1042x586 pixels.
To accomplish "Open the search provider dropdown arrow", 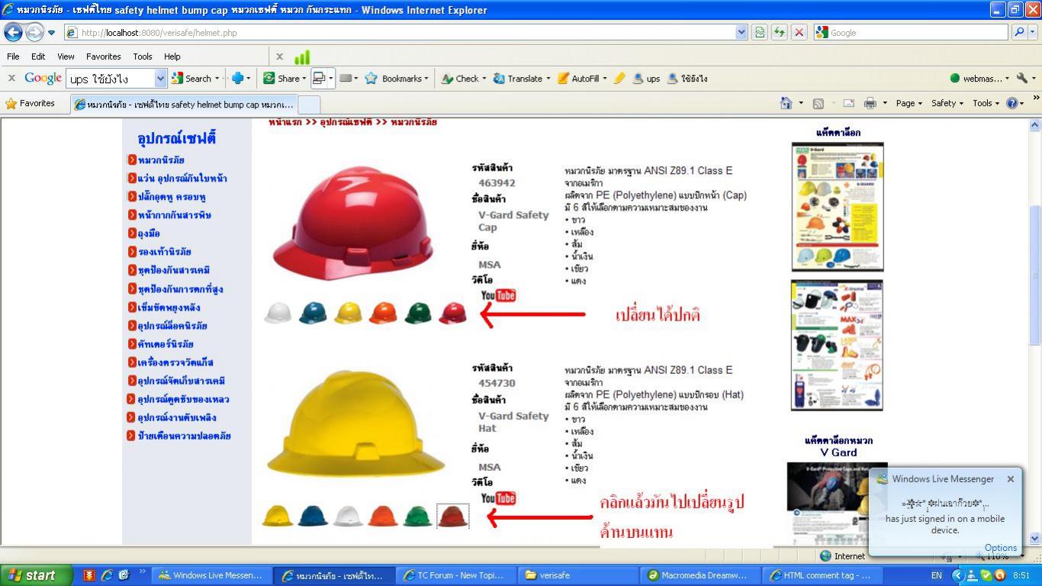I will [1034, 32].
